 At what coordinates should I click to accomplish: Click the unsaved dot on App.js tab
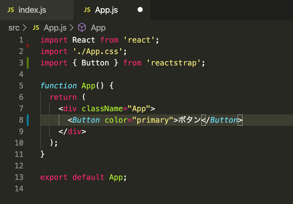tap(140, 10)
